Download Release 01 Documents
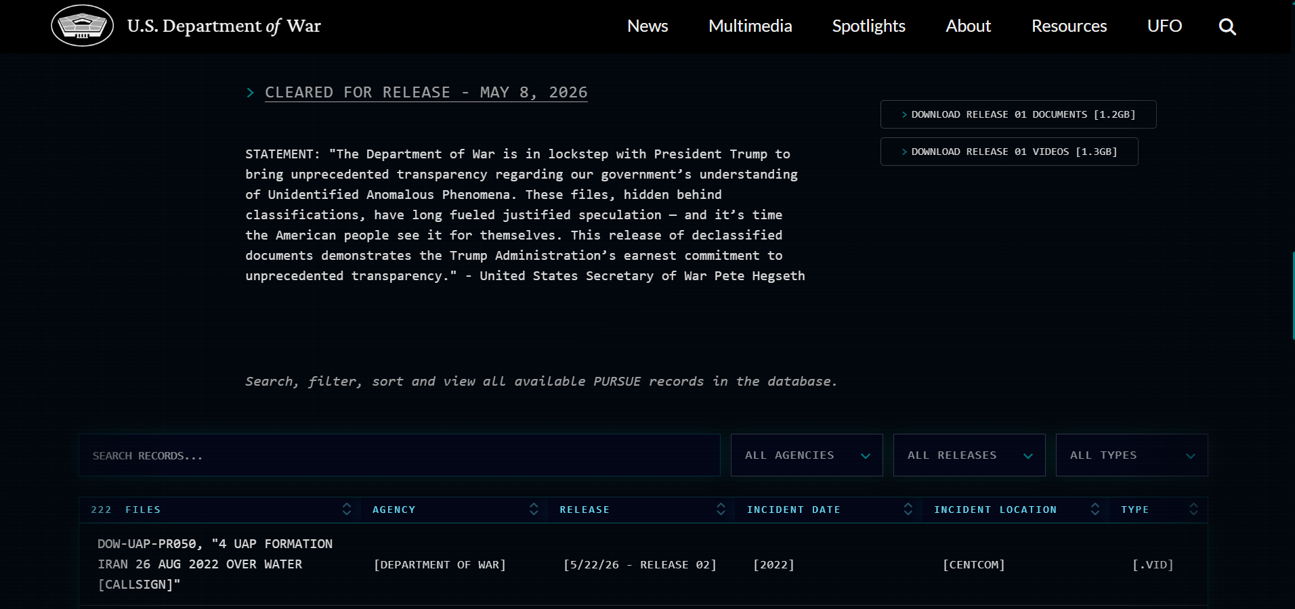Screen dimensions: 1295x609 click(x=1018, y=114)
